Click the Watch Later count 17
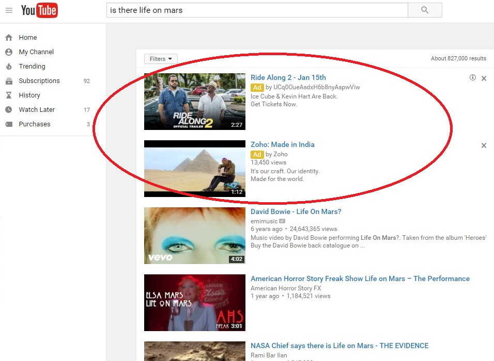This screenshot has height=361, width=494. [87, 110]
